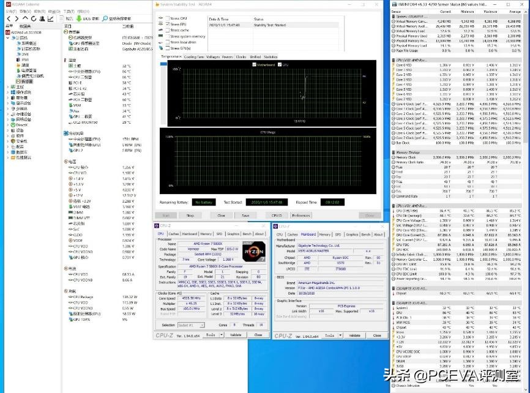Click the magnifier software-update icon in AIDA64 toolbar
Screen dimensions: 530x393
(105, 17)
